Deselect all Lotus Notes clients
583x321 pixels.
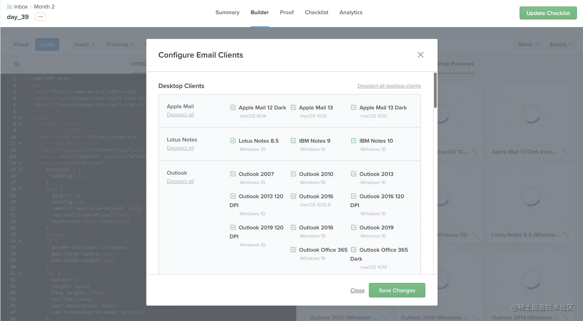tap(180, 148)
